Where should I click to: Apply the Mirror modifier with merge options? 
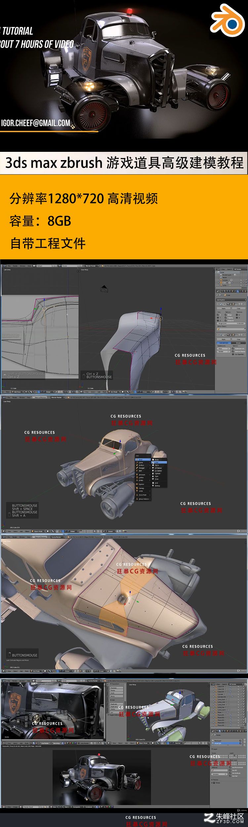click(x=224, y=308)
